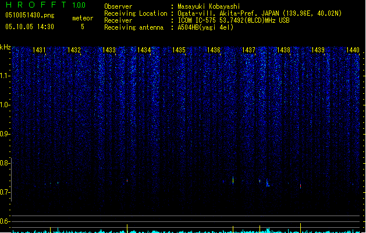The height and width of the screenshot is (233, 366).
Task: Select the observer name Masayuki Kobayashi
Action: tap(209, 6)
